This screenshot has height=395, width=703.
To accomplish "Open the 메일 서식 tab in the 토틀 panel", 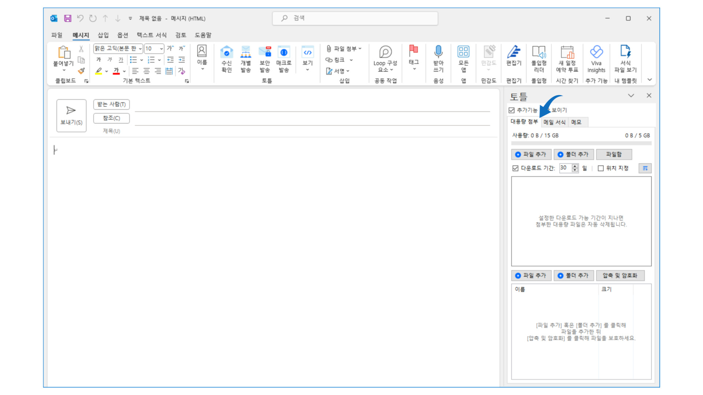I will click(x=554, y=122).
